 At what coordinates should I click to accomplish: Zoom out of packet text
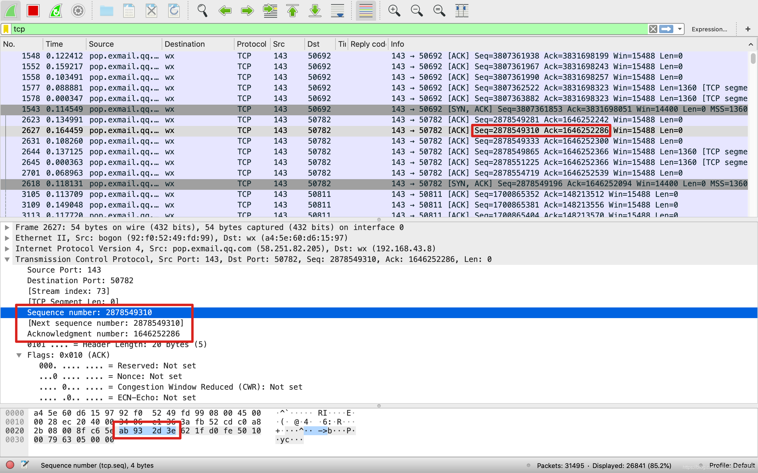coord(417,11)
